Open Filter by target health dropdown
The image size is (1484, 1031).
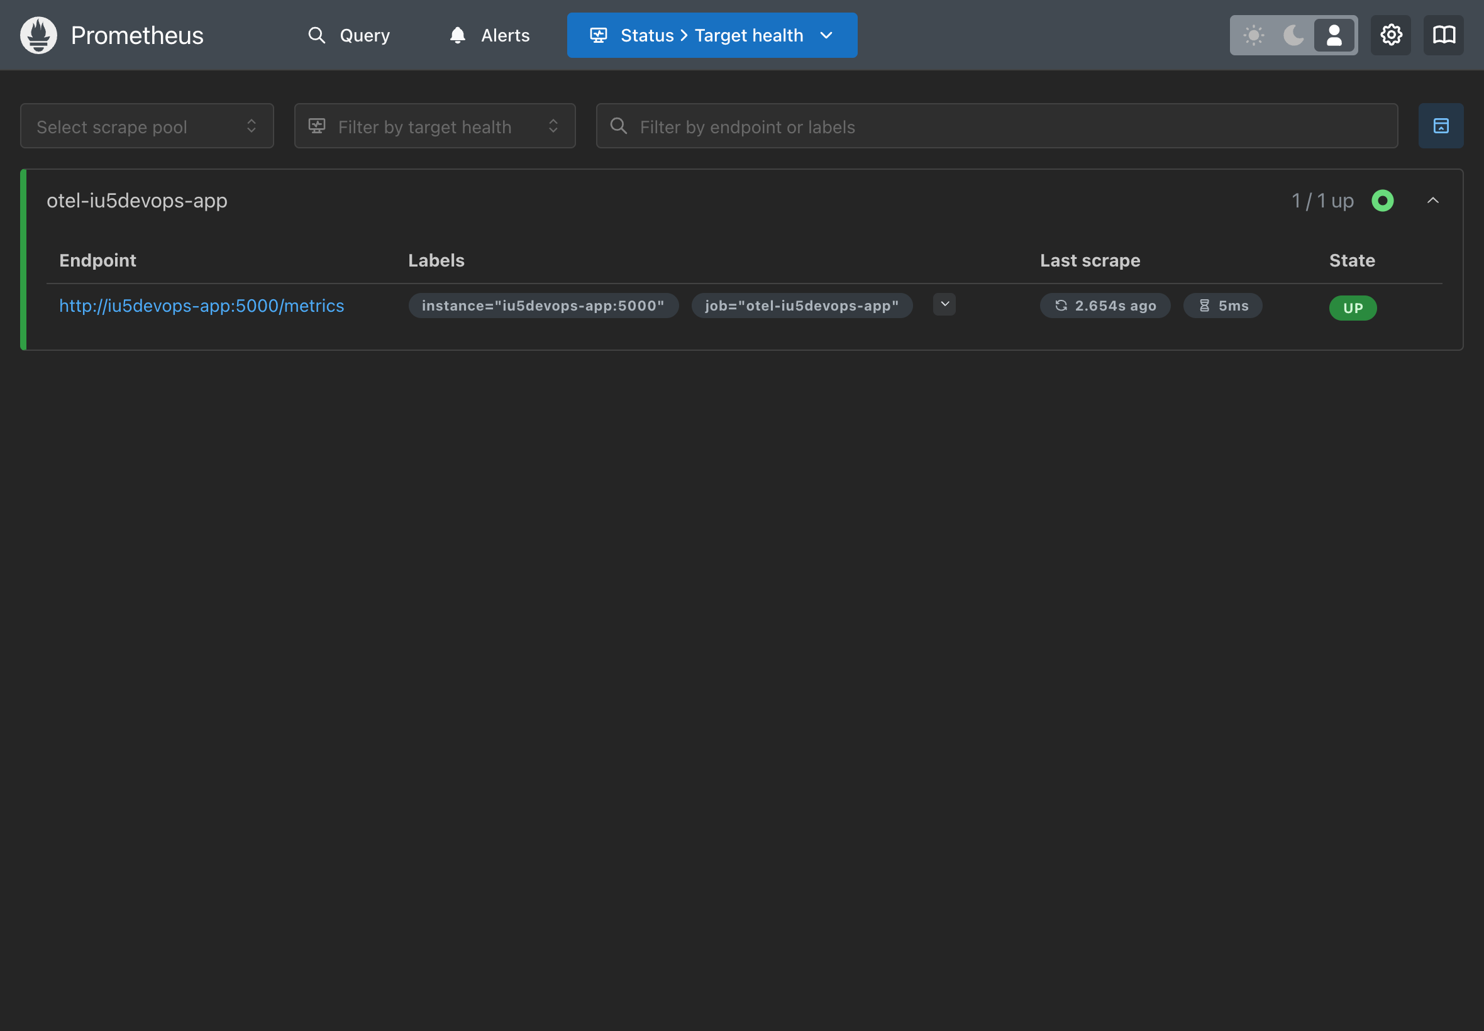[x=434, y=126]
